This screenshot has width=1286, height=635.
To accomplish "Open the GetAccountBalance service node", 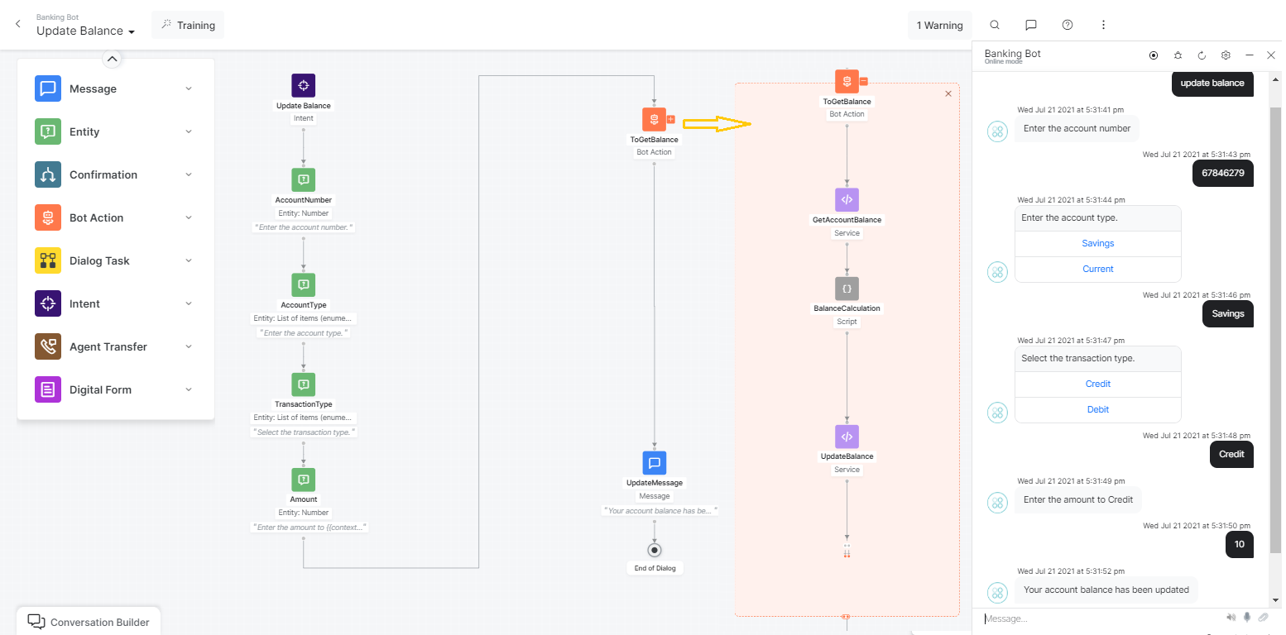I will pyautogui.click(x=846, y=199).
